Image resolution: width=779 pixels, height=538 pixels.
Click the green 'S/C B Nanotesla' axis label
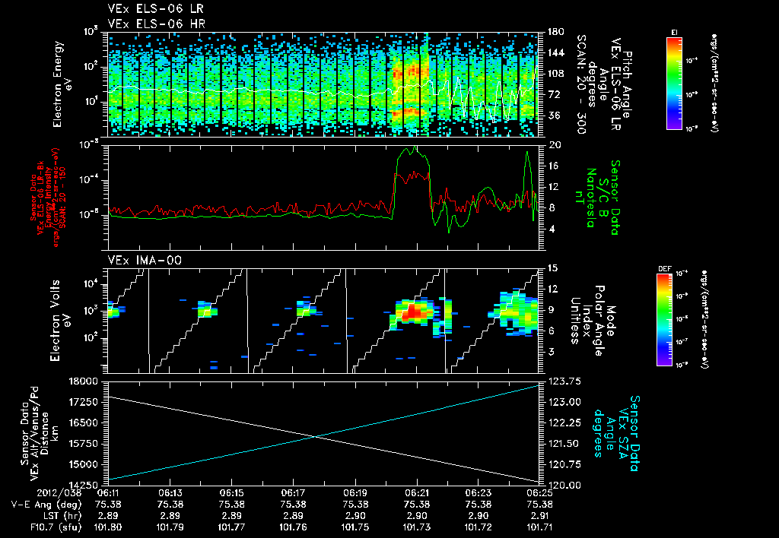pyautogui.click(x=596, y=198)
